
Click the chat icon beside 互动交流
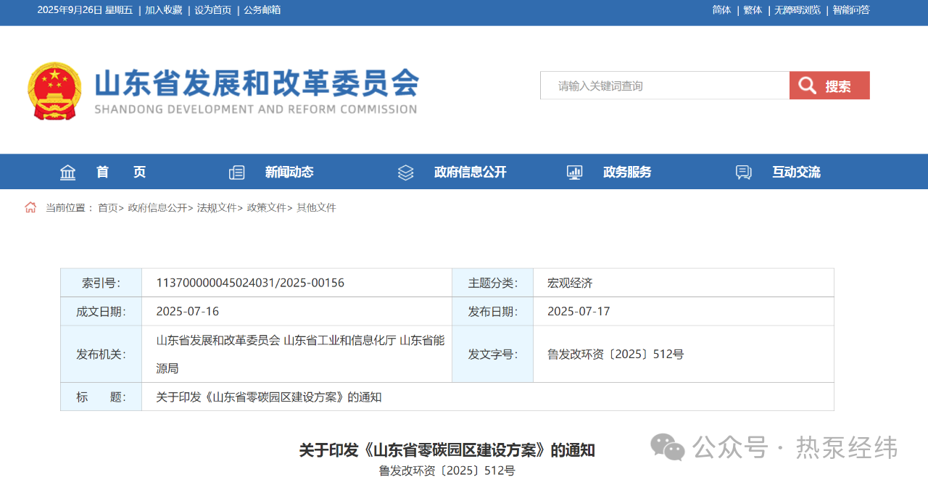point(743,173)
